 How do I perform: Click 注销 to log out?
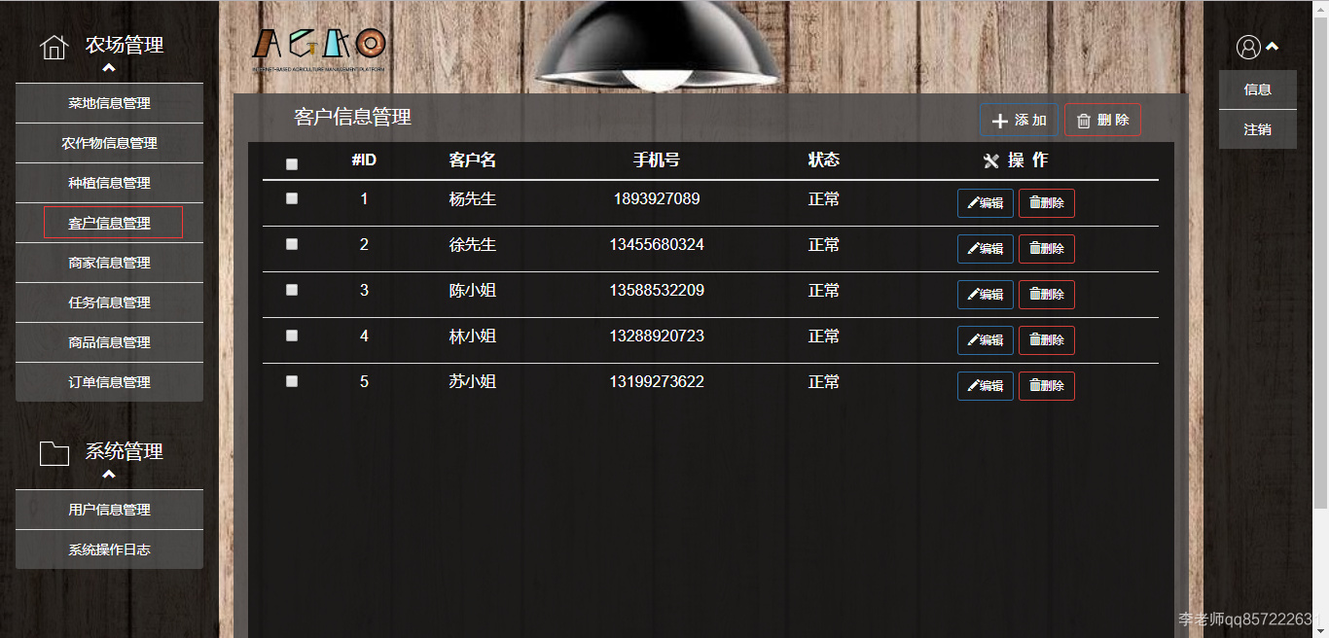1258,129
